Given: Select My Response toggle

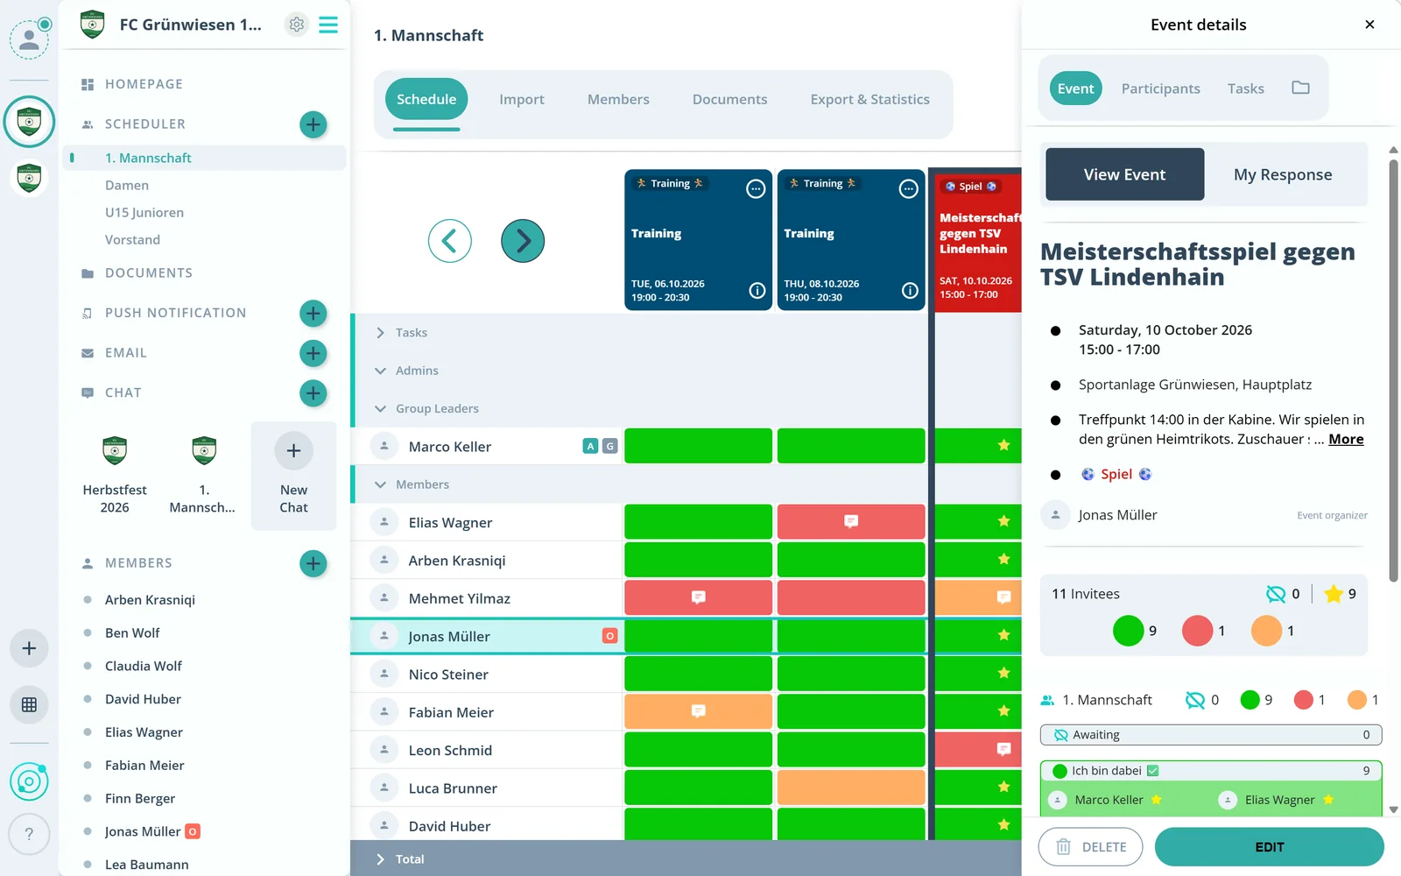Looking at the screenshot, I should point(1283,174).
